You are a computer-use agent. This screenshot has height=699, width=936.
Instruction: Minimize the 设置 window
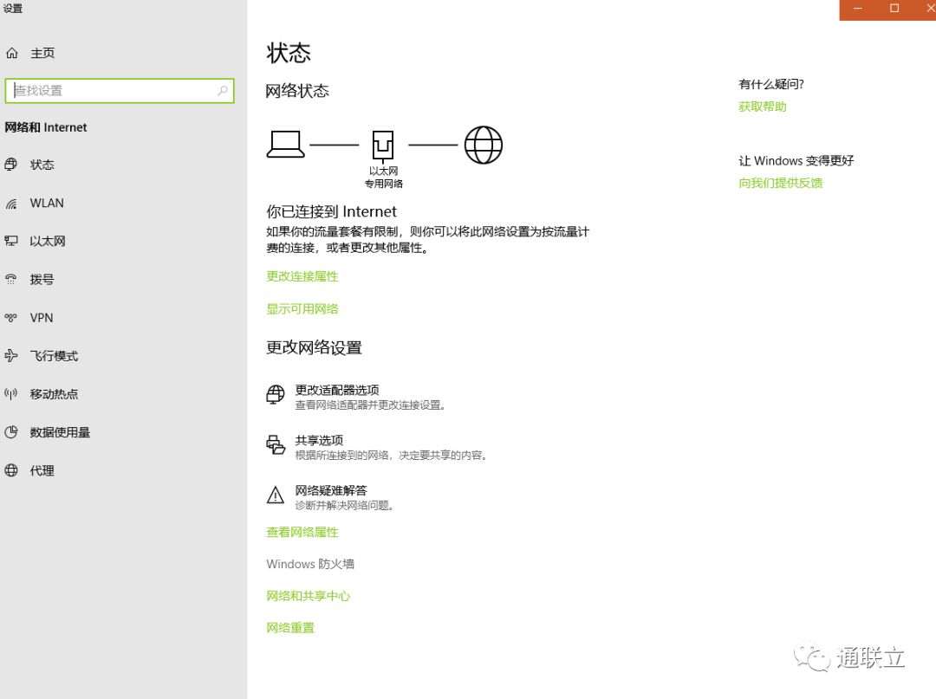(x=858, y=9)
